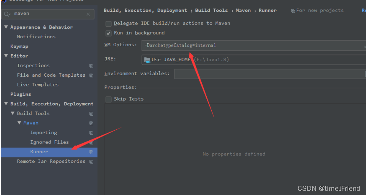Select Maven in settings tree

(31, 123)
